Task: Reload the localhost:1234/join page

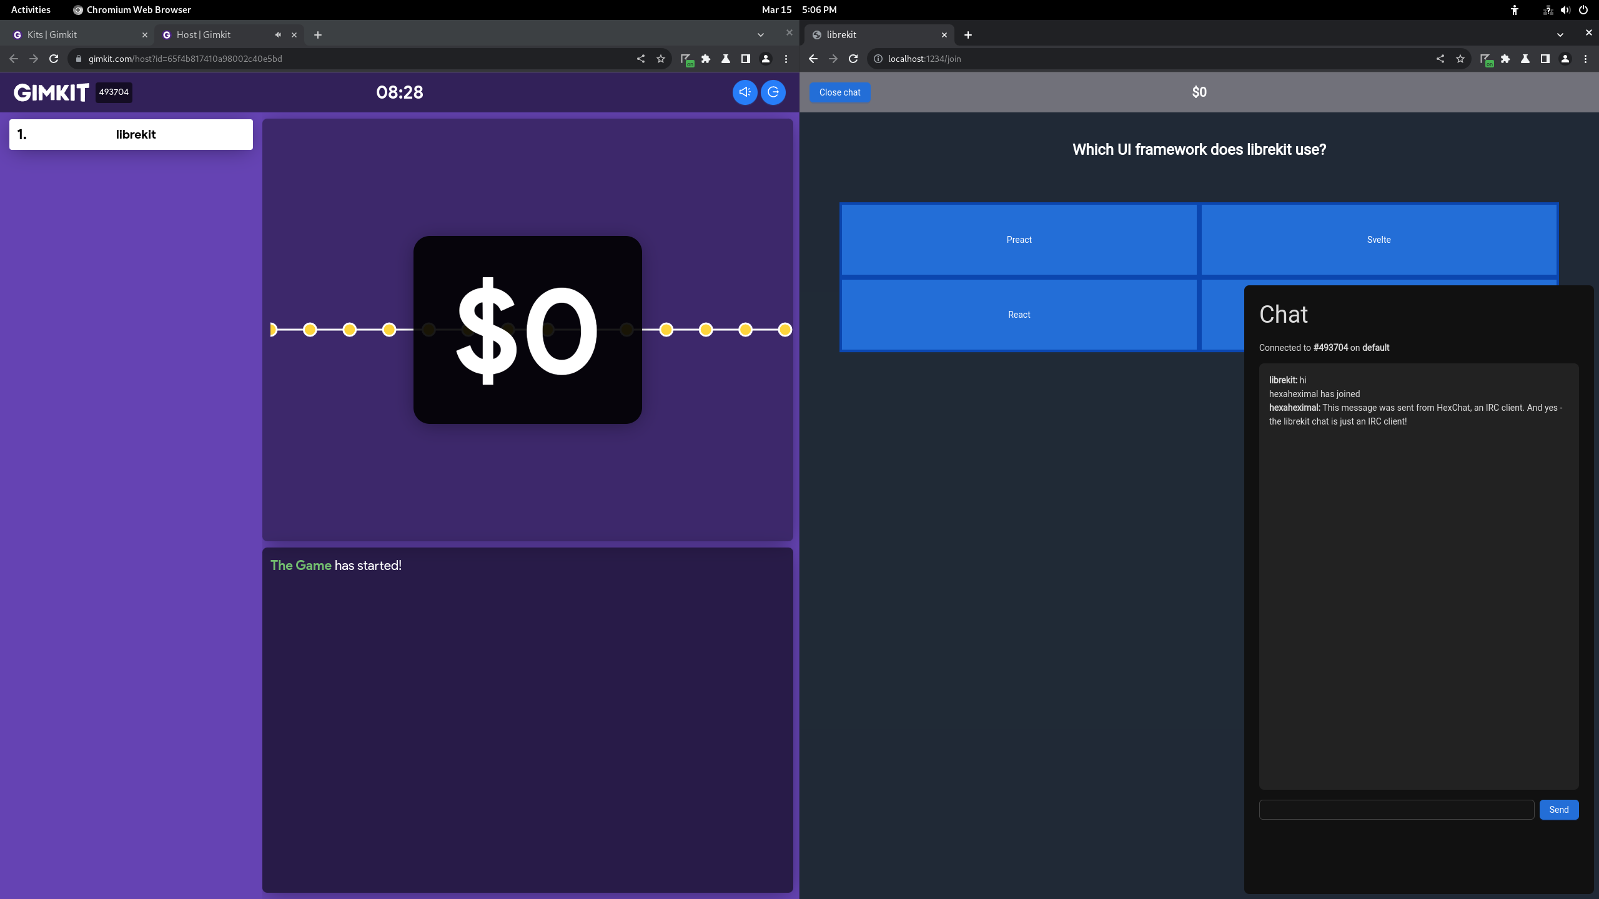Action: click(x=853, y=59)
